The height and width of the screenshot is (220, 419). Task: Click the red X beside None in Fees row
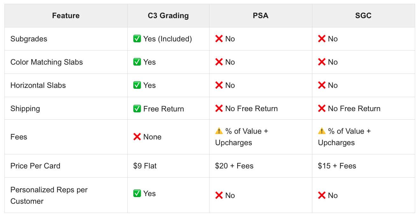click(137, 137)
